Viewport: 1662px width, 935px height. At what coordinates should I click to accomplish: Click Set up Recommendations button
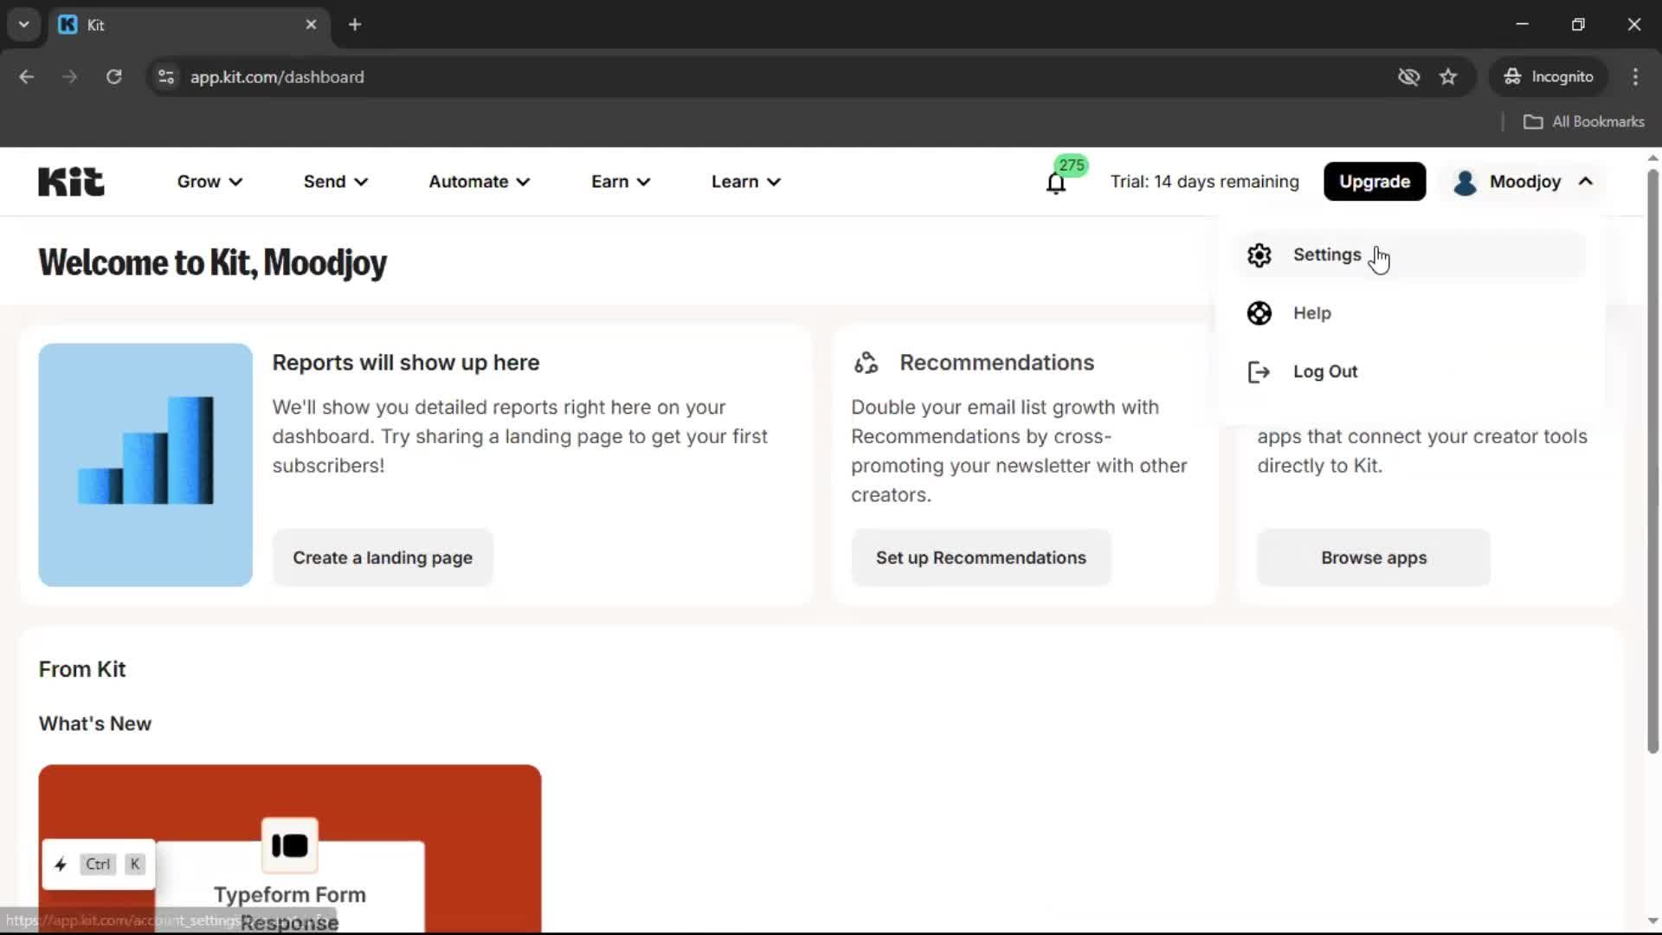click(x=980, y=558)
